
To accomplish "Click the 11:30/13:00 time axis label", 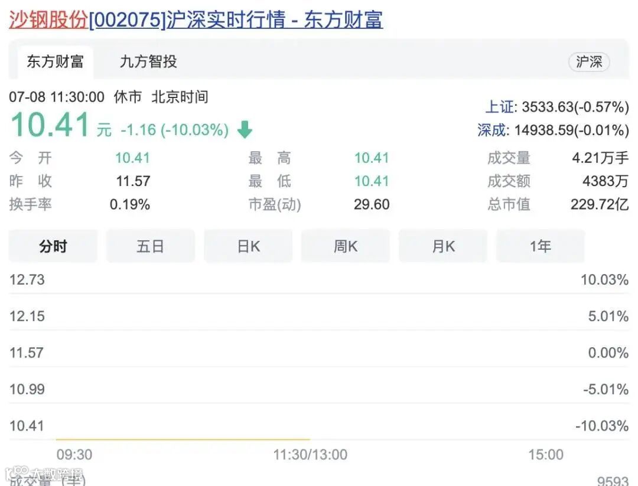I will point(311,455).
